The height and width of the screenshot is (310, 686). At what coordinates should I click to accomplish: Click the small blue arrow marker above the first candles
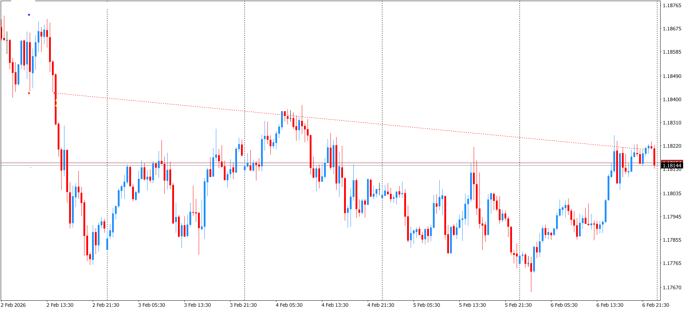pos(29,15)
